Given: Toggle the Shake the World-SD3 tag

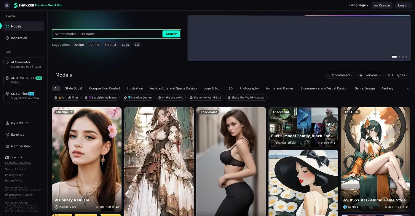Looking at the screenshot, I should tap(205, 97).
